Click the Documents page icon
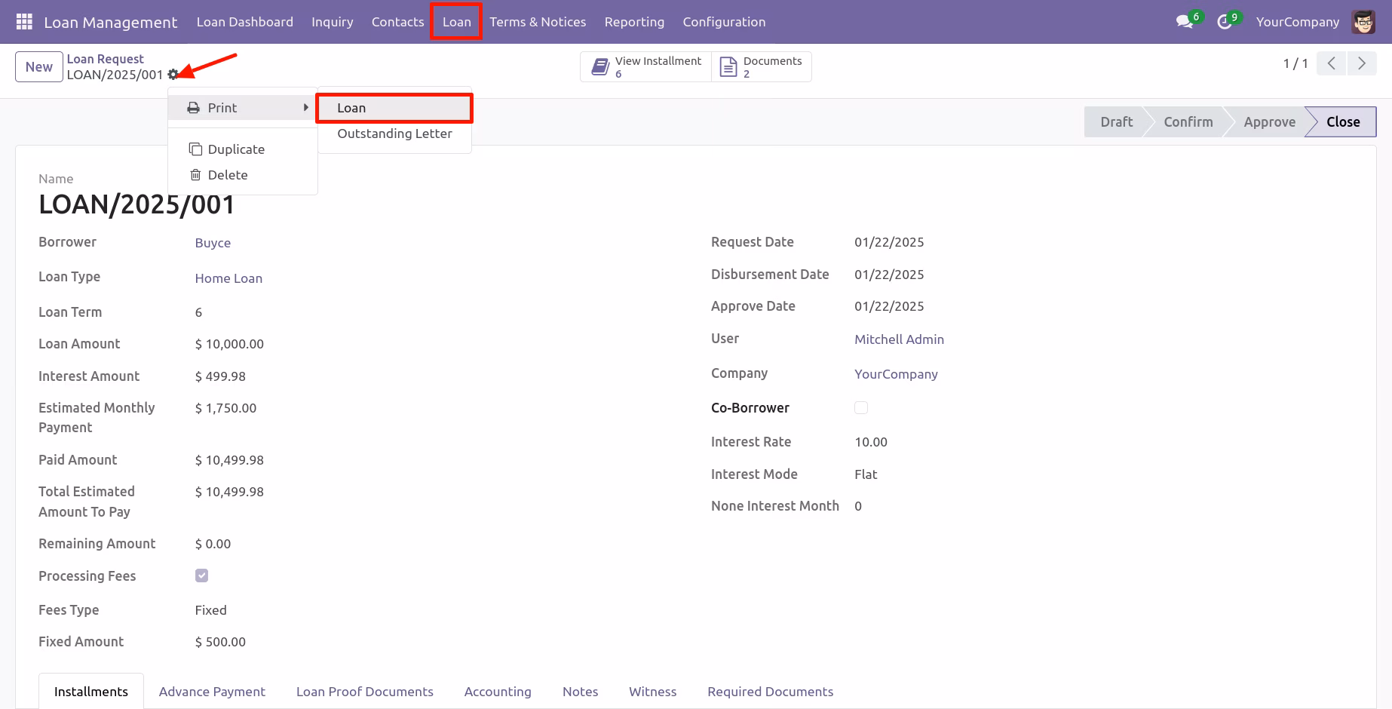This screenshot has height=709, width=1392. pos(728,67)
